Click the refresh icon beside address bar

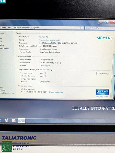[82, 28]
